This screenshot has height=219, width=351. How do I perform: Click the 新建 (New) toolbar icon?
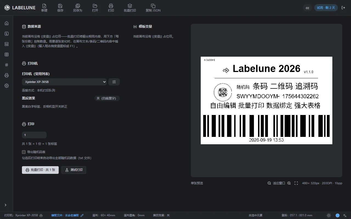point(44,8)
